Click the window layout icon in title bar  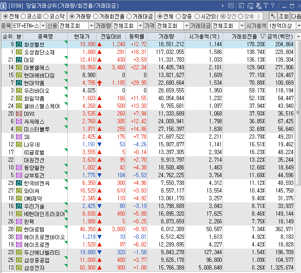click(x=241, y=6)
